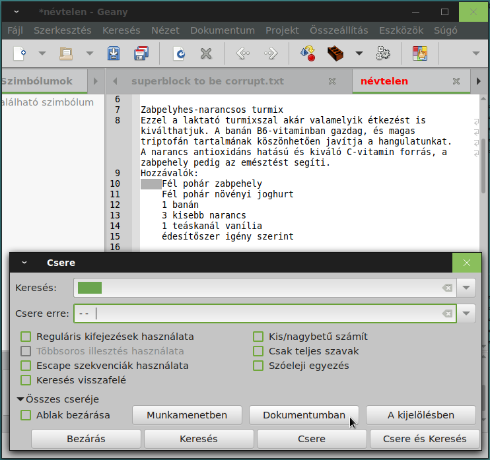
Task: Click the New file toolbar icon
Action: point(20,53)
